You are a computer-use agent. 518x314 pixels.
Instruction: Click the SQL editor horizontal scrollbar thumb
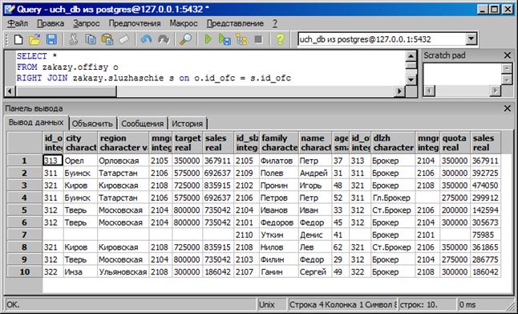point(66,91)
